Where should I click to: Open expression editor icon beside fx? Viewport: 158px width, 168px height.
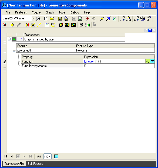click(152, 61)
